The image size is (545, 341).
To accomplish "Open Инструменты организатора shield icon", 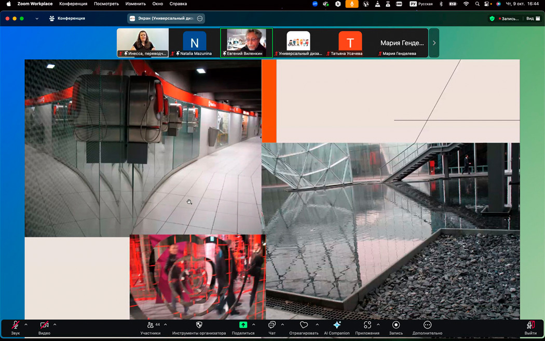I will 199,327.
